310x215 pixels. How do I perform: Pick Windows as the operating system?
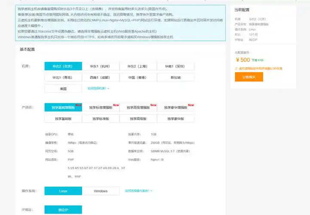tap(101, 191)
